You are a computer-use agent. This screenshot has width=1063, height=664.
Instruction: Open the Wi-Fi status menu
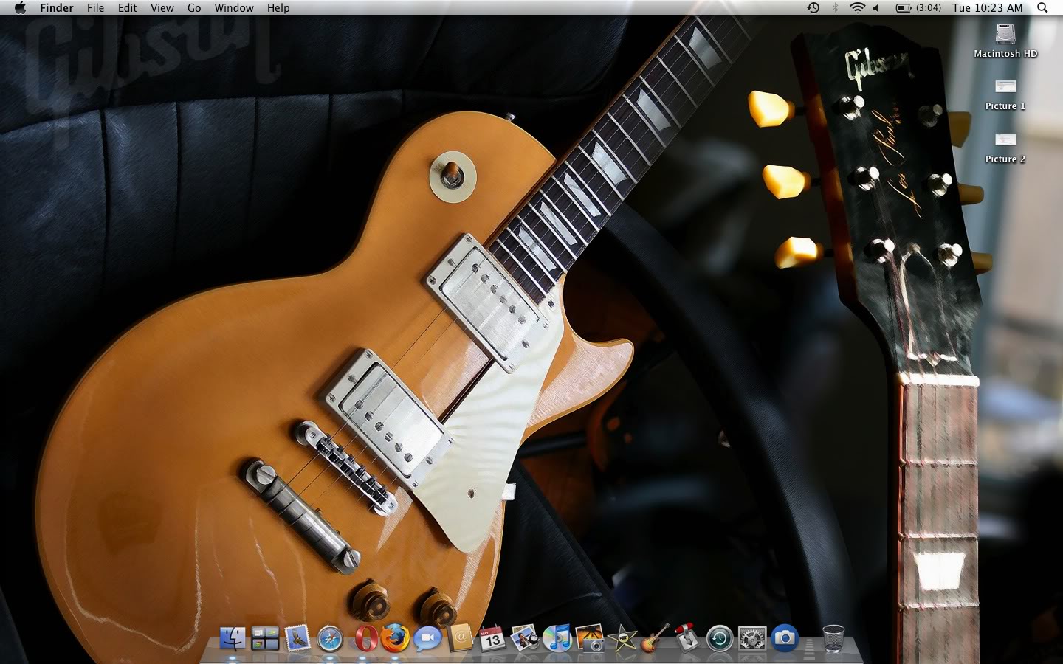pos(857,7)
